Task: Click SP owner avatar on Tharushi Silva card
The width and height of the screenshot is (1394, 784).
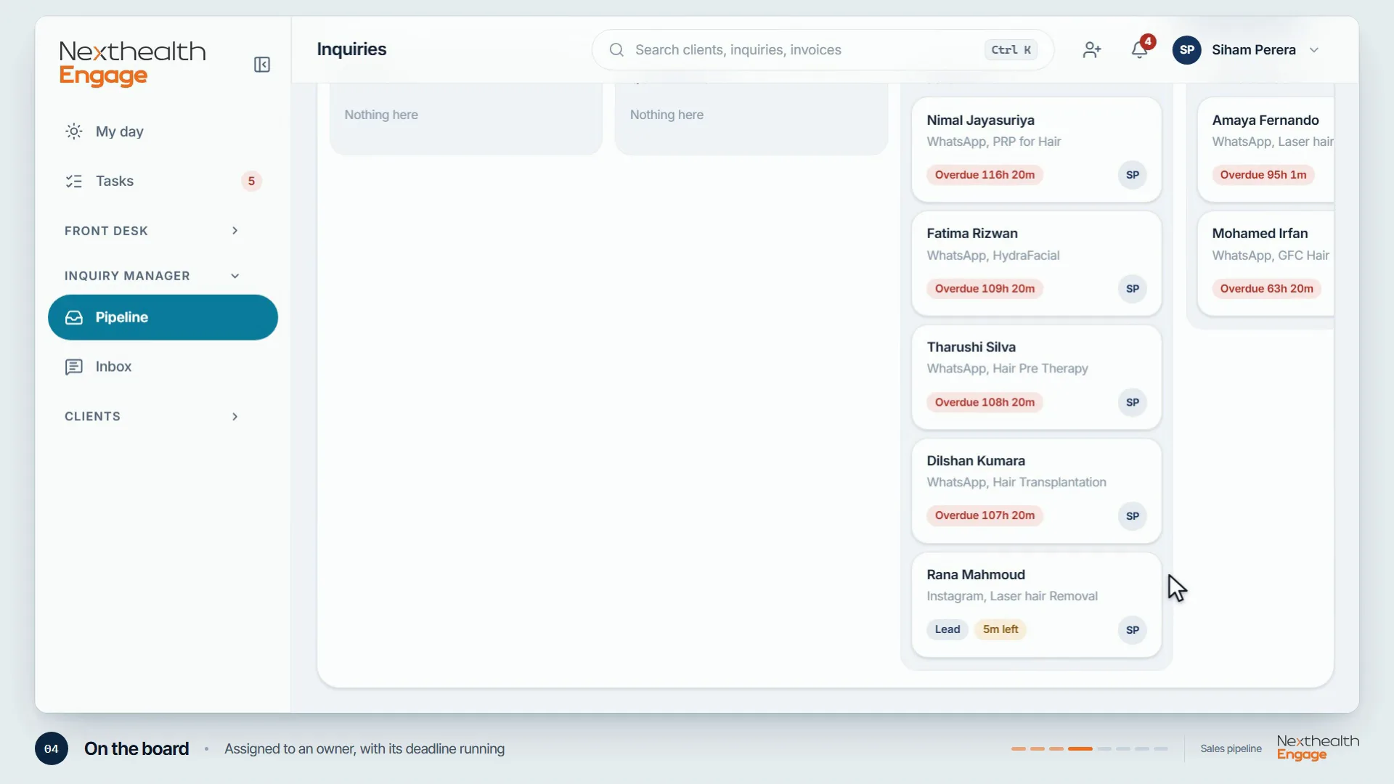Action: 1133,402
